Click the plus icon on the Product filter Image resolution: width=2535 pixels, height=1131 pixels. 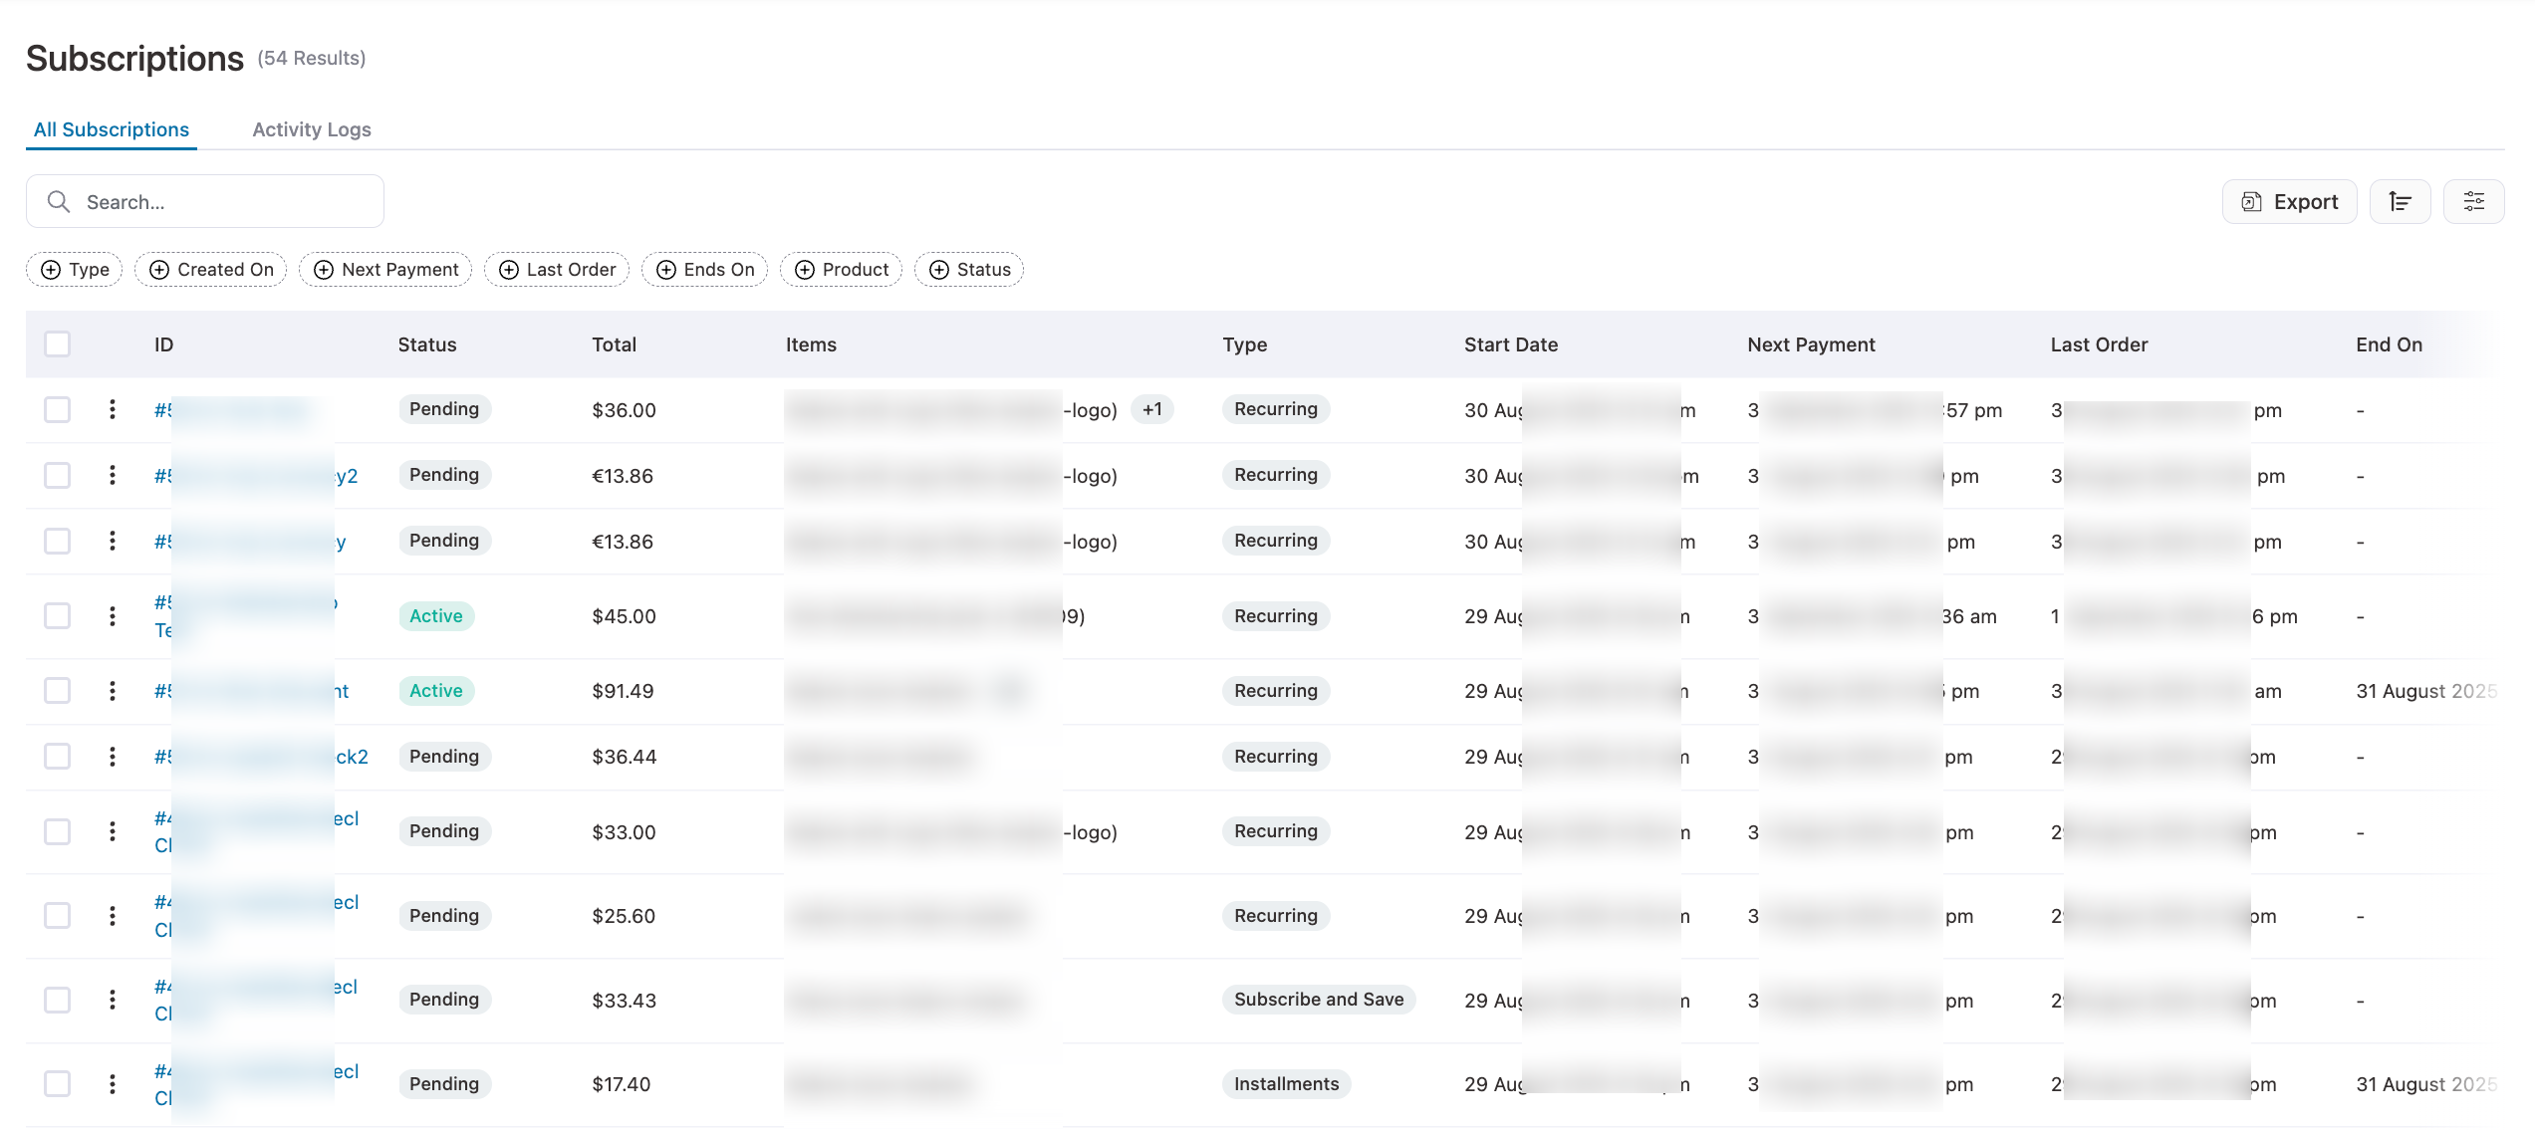tap(804, 269)
